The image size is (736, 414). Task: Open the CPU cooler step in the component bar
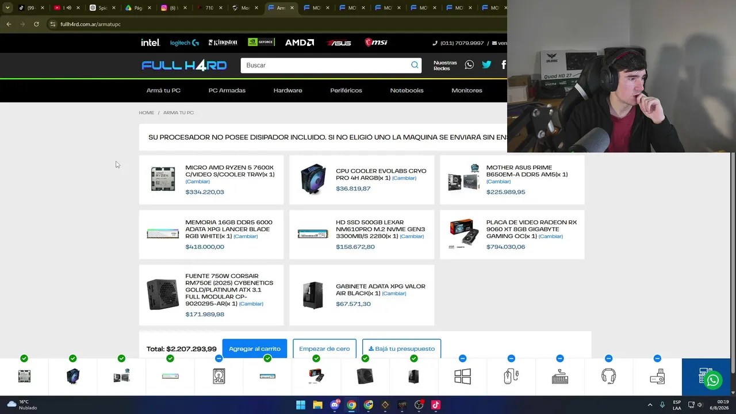(x=73, y=377)
